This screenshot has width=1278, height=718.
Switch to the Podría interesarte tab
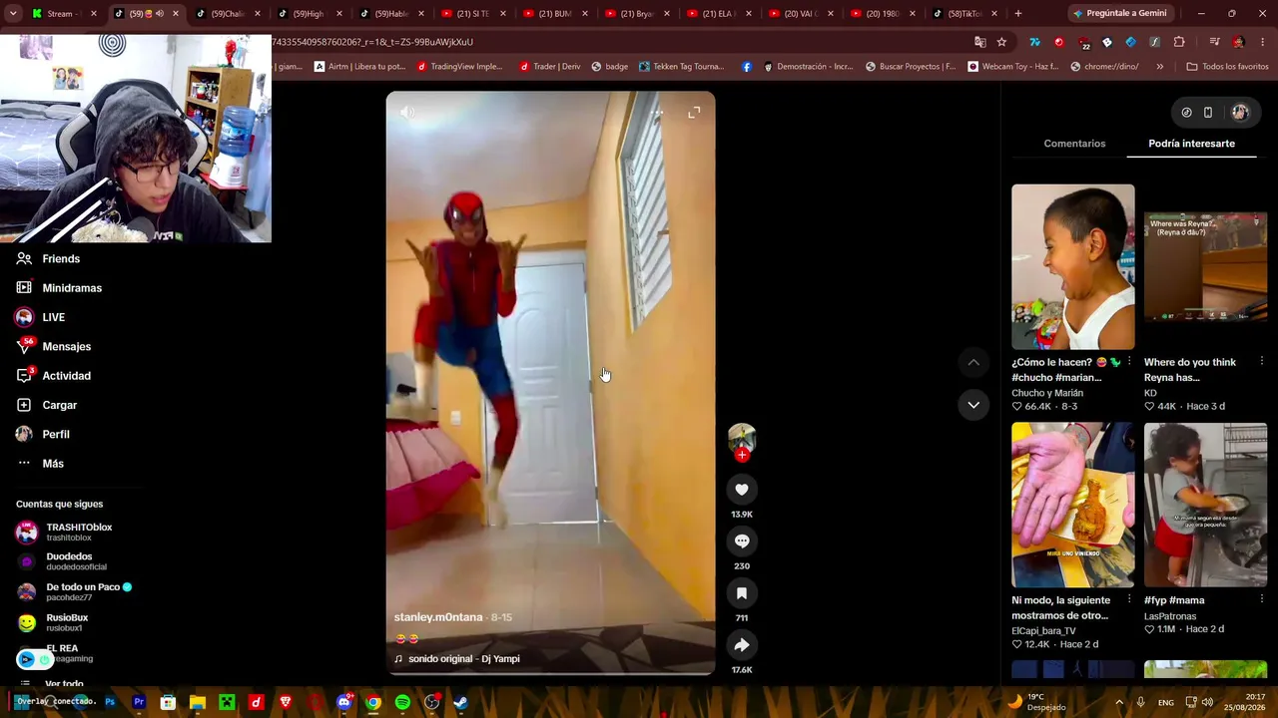1191,144
